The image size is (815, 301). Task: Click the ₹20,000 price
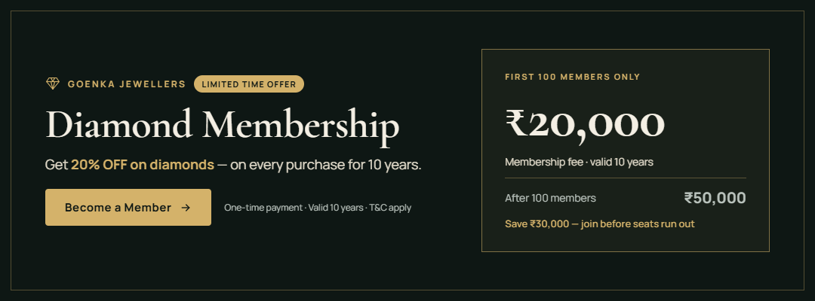(585, 123)
